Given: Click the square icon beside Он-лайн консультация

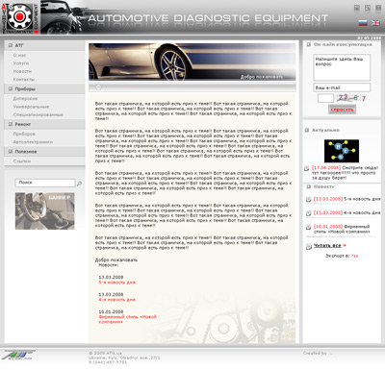Looking at the screenshot, I should [x=309, y=44].
